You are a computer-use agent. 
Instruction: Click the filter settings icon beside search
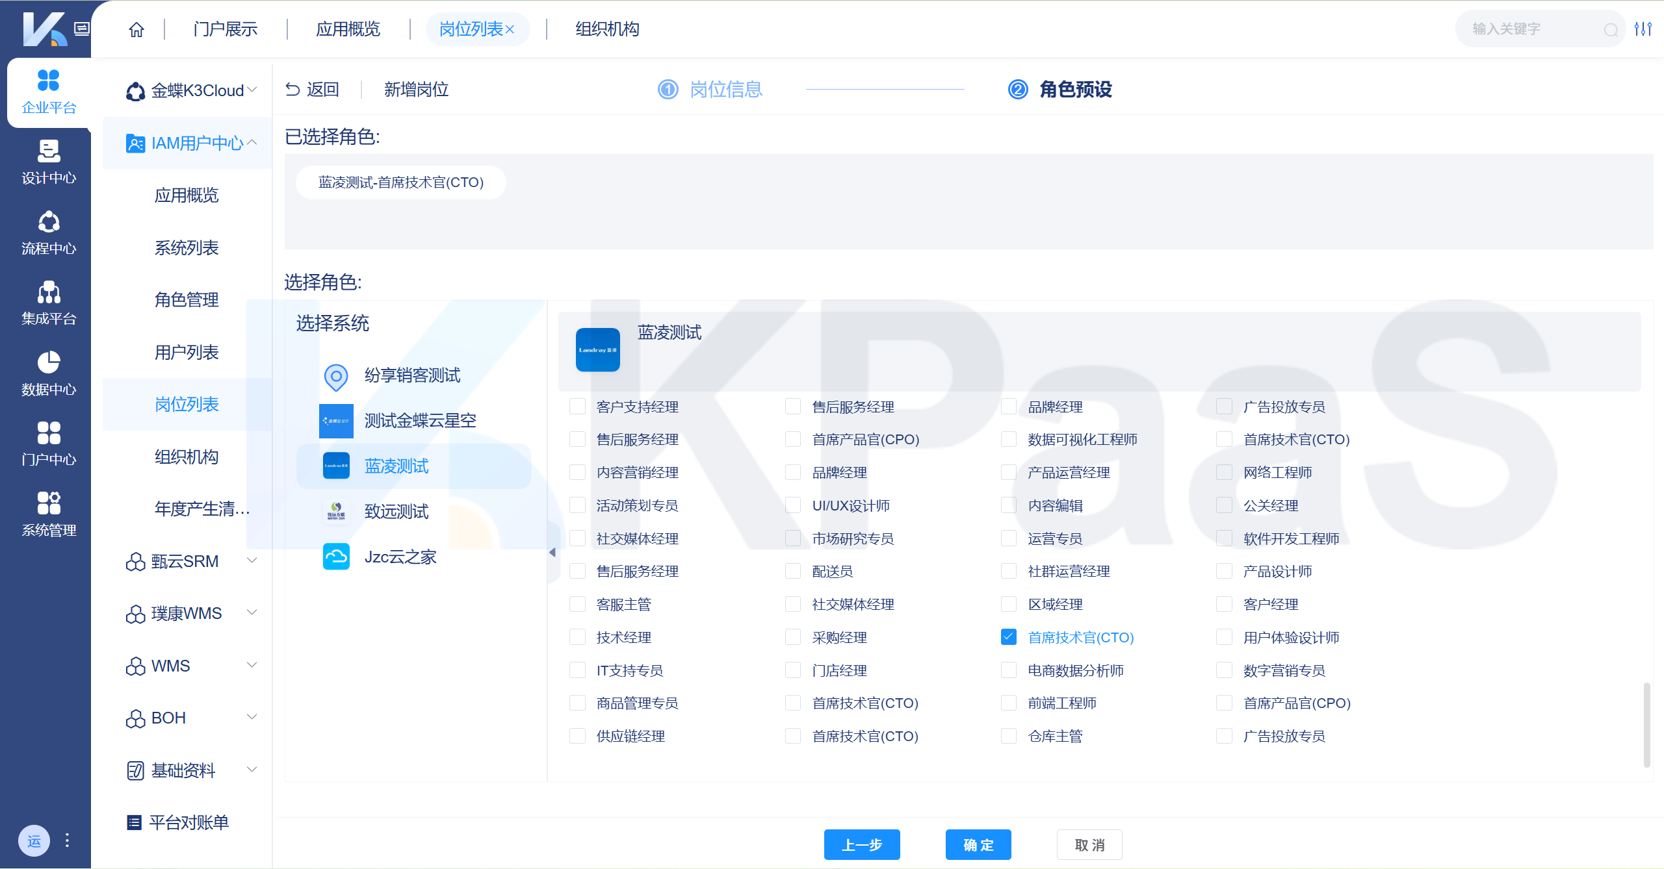(x=1643, y=29)
